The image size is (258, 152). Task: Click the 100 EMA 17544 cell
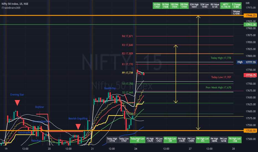[174, 6]
